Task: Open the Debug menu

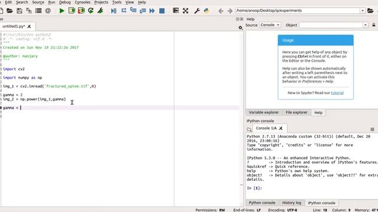Action: (x=65, y=2)
